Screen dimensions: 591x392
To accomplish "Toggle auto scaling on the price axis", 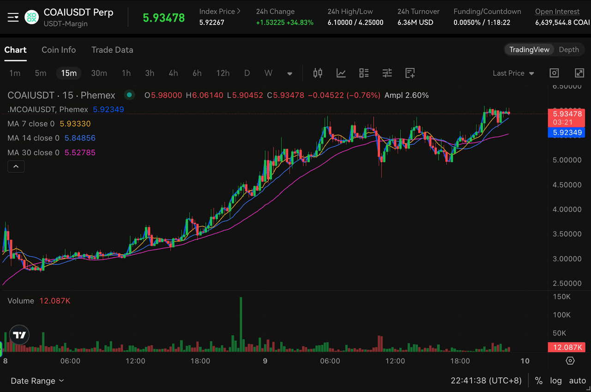I will pyautogui.click(x=577, y=380).
